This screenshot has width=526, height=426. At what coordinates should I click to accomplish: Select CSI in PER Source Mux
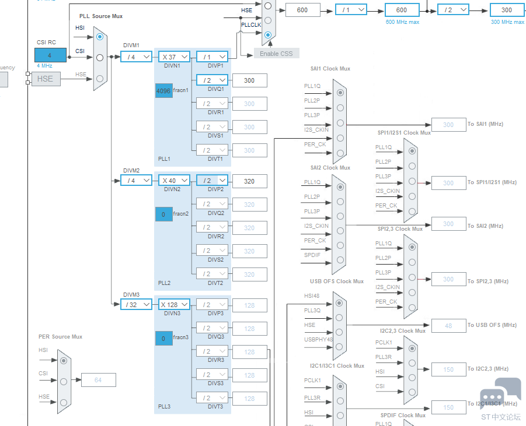tap(64, 382)
